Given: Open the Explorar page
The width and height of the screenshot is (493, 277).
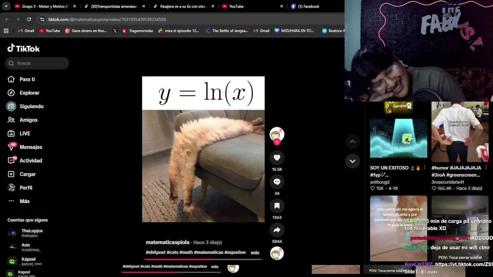Looking at the screenshot, I should coord(24,93).
